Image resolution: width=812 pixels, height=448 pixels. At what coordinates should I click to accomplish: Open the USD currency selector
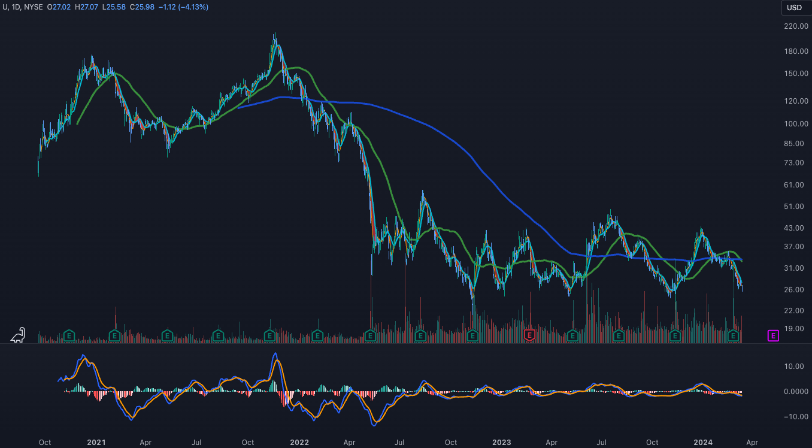point(794,8)
